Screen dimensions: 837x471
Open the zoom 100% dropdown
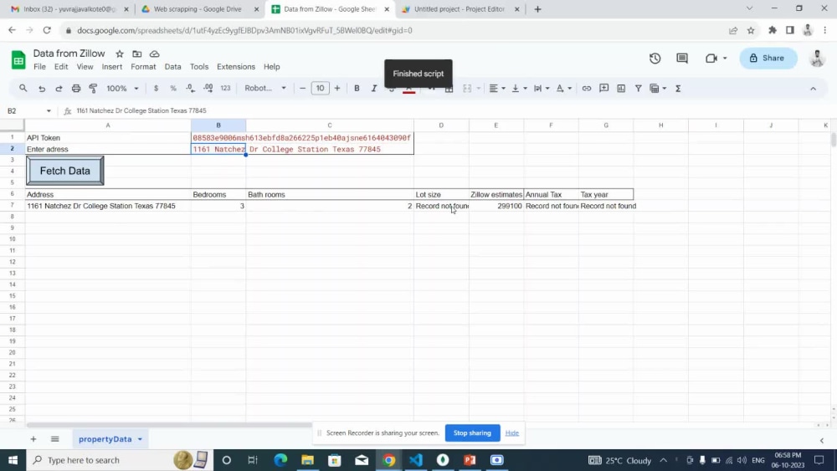(122, 89)
